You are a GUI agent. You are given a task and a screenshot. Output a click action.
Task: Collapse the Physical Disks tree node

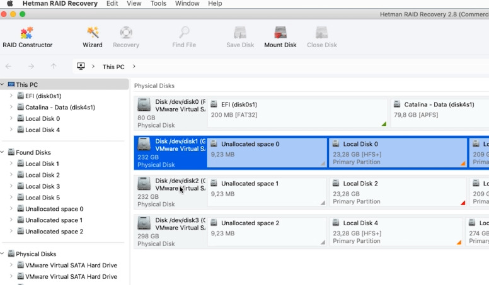tap(3, 254)
